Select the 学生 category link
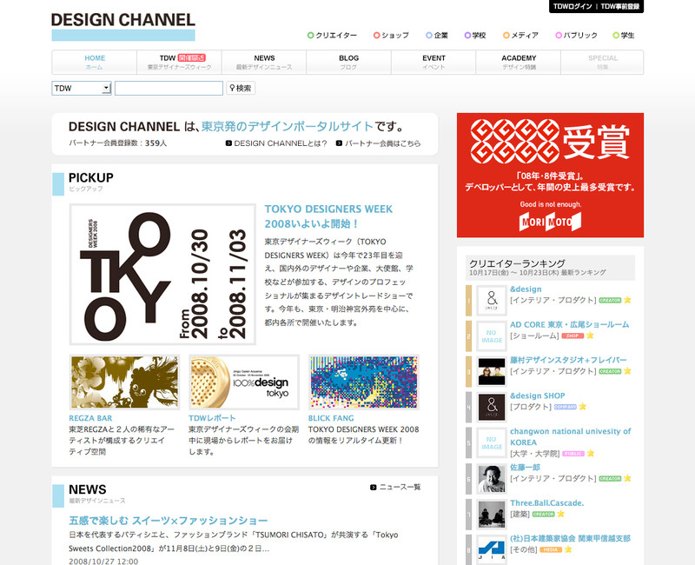Screen dimensions: 695x565 624,35
